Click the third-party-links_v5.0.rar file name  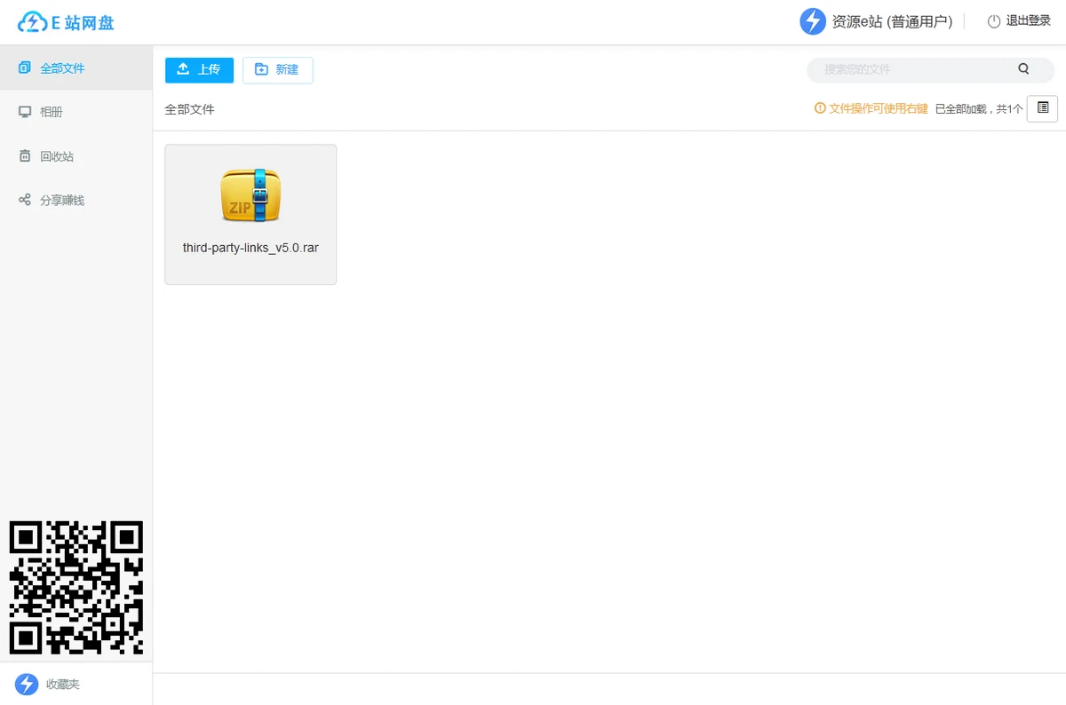(x=251, y=249)
